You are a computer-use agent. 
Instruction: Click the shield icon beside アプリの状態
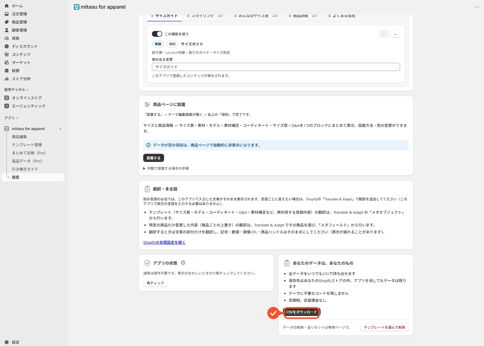point(147,263)
